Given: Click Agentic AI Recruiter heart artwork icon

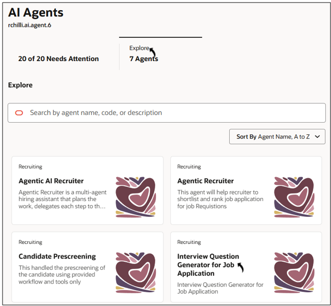Looking at the screenshot, I should click(135, 198).
